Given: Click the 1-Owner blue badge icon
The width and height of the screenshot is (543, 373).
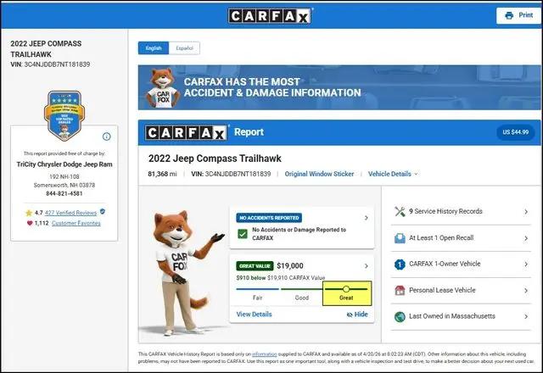Looking at the screenshot, I should [x=400, y=264].
